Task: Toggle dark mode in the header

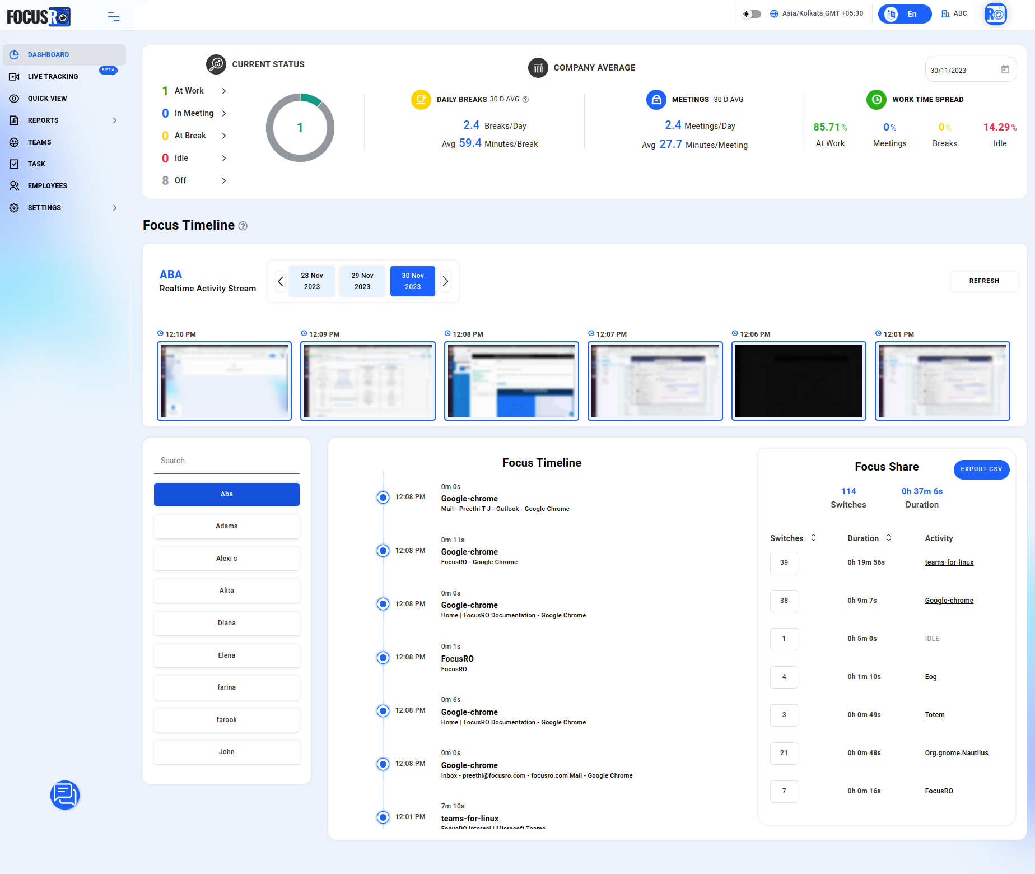Action: click(750, 14)
